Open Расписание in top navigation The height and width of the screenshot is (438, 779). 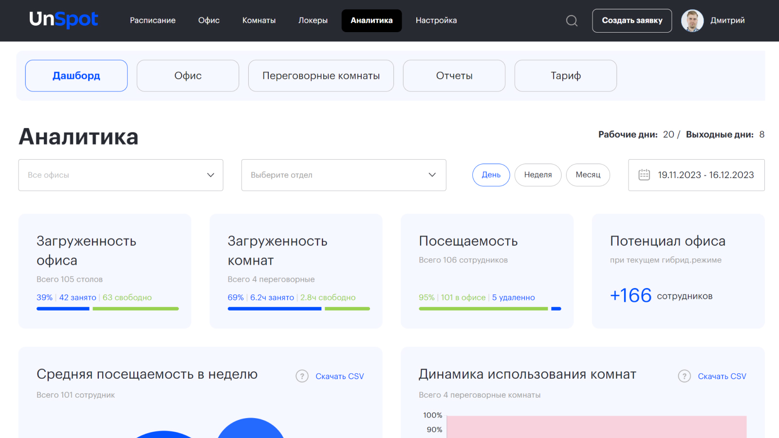click(x=152, y=20)
